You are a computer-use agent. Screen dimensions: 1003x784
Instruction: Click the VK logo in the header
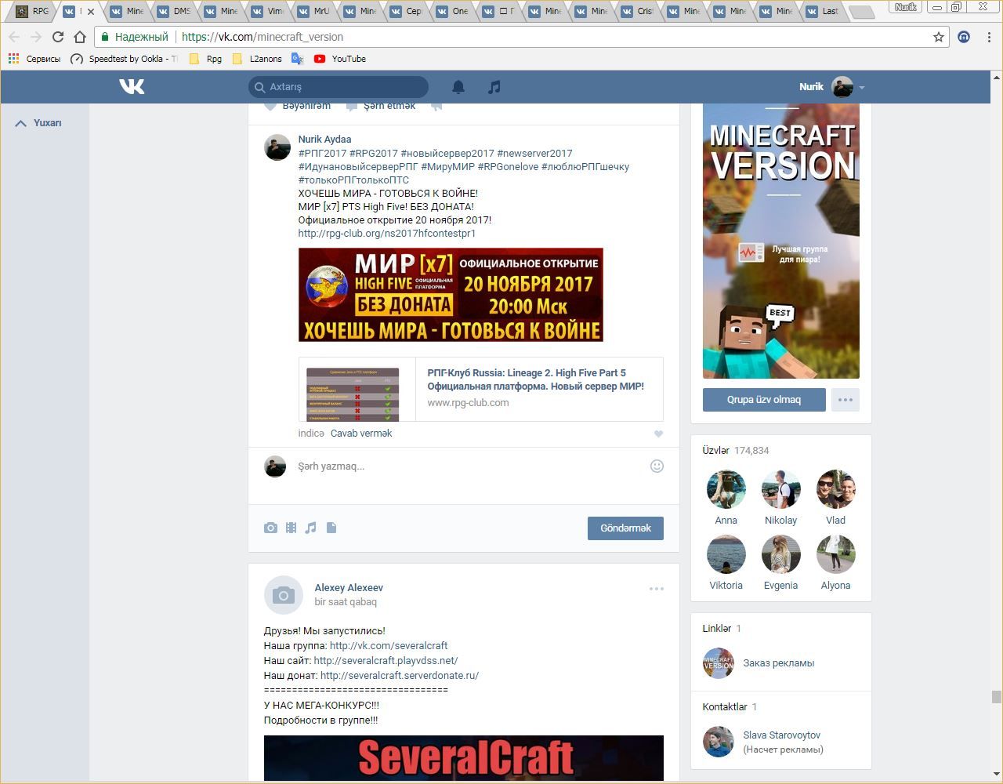pos(132,86)
